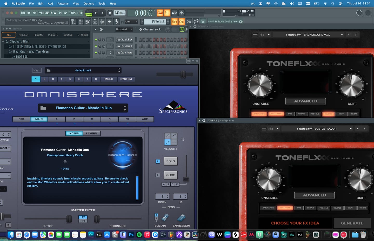Click the GLIDE button in Omnisphere
Image resolution: width=374 pixels, height=241 pixels.
point(171,175)
